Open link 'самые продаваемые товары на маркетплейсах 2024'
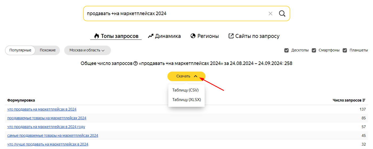The height and width of the screenshot is (149, 373). pos(53,135)
